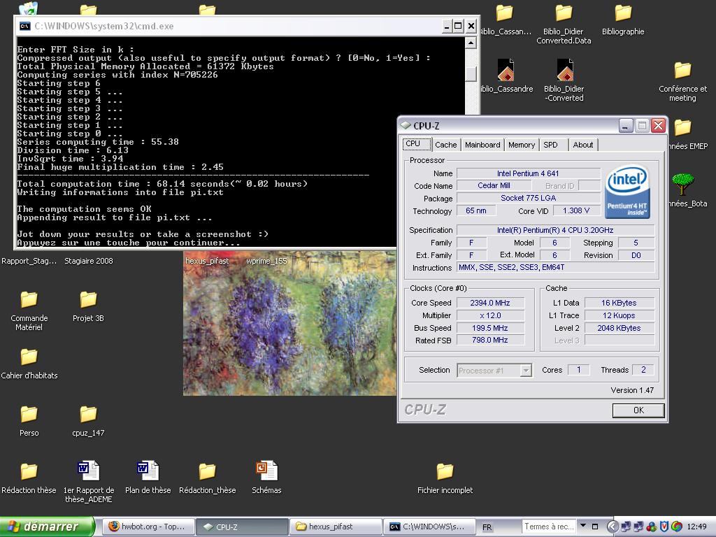Open the Projet 3B folder
Viewport: 716px width, 537px height.
click(88, 299)
